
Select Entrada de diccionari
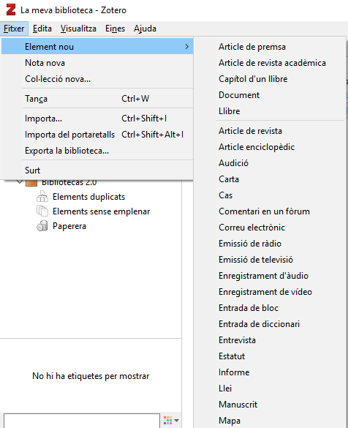click(x=270, y=324)
